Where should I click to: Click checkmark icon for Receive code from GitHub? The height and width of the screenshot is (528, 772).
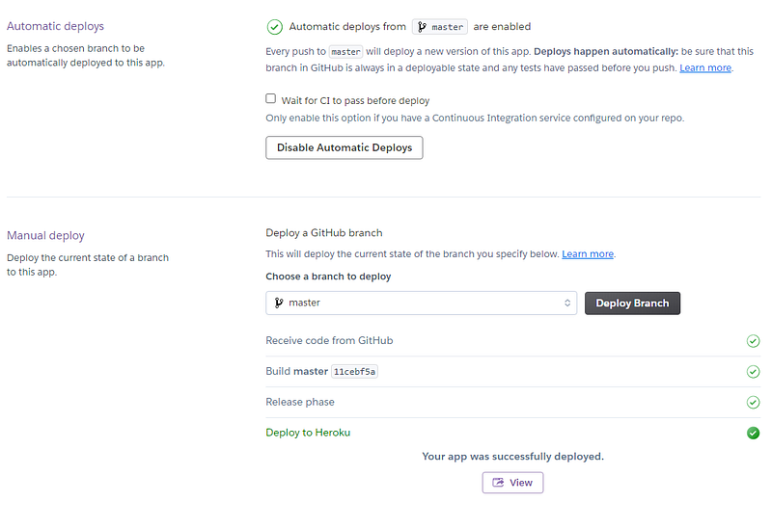pyautogui.click(x=753, y=341)
